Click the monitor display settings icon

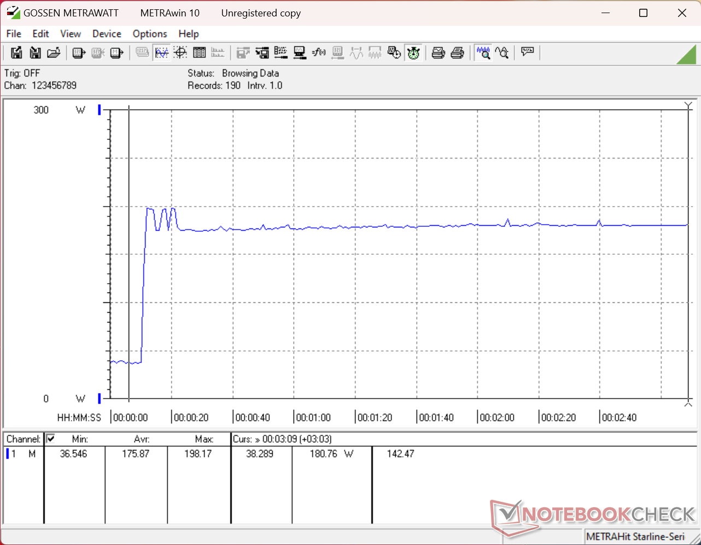tap(300, 52)
